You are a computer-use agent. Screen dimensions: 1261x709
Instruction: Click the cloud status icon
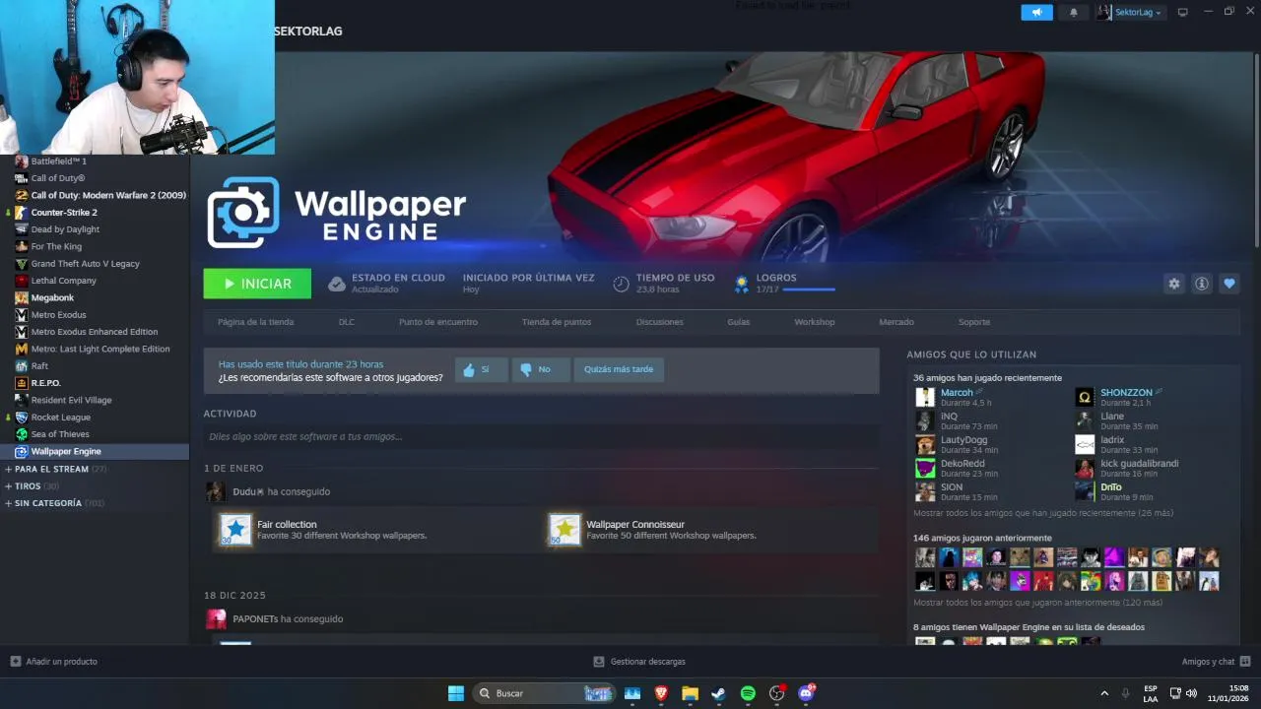[x=337, y=284]
